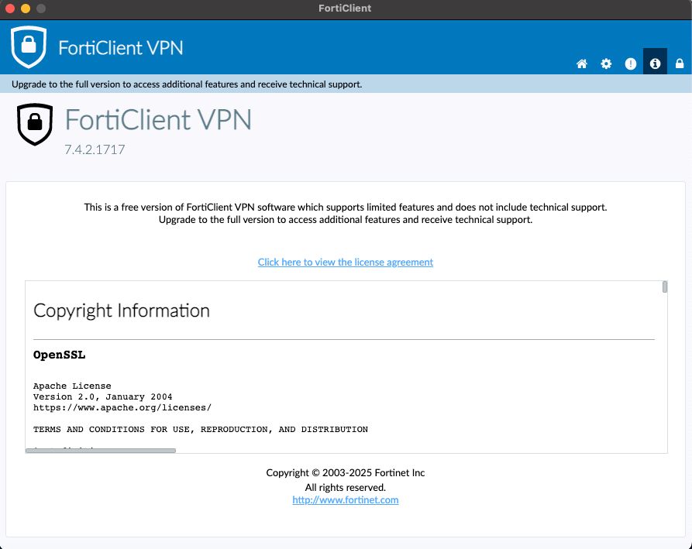
Task: Click the black shield logo beside version
Action: pos(35,124)
